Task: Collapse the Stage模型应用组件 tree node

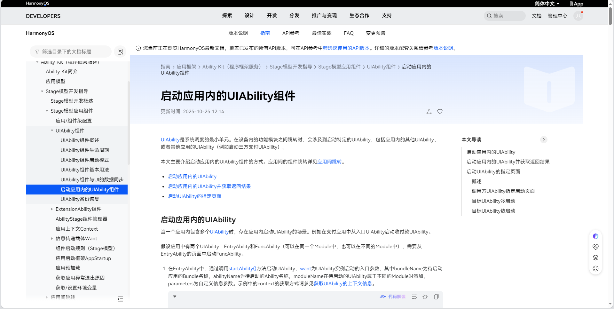Action: [47, 111]
